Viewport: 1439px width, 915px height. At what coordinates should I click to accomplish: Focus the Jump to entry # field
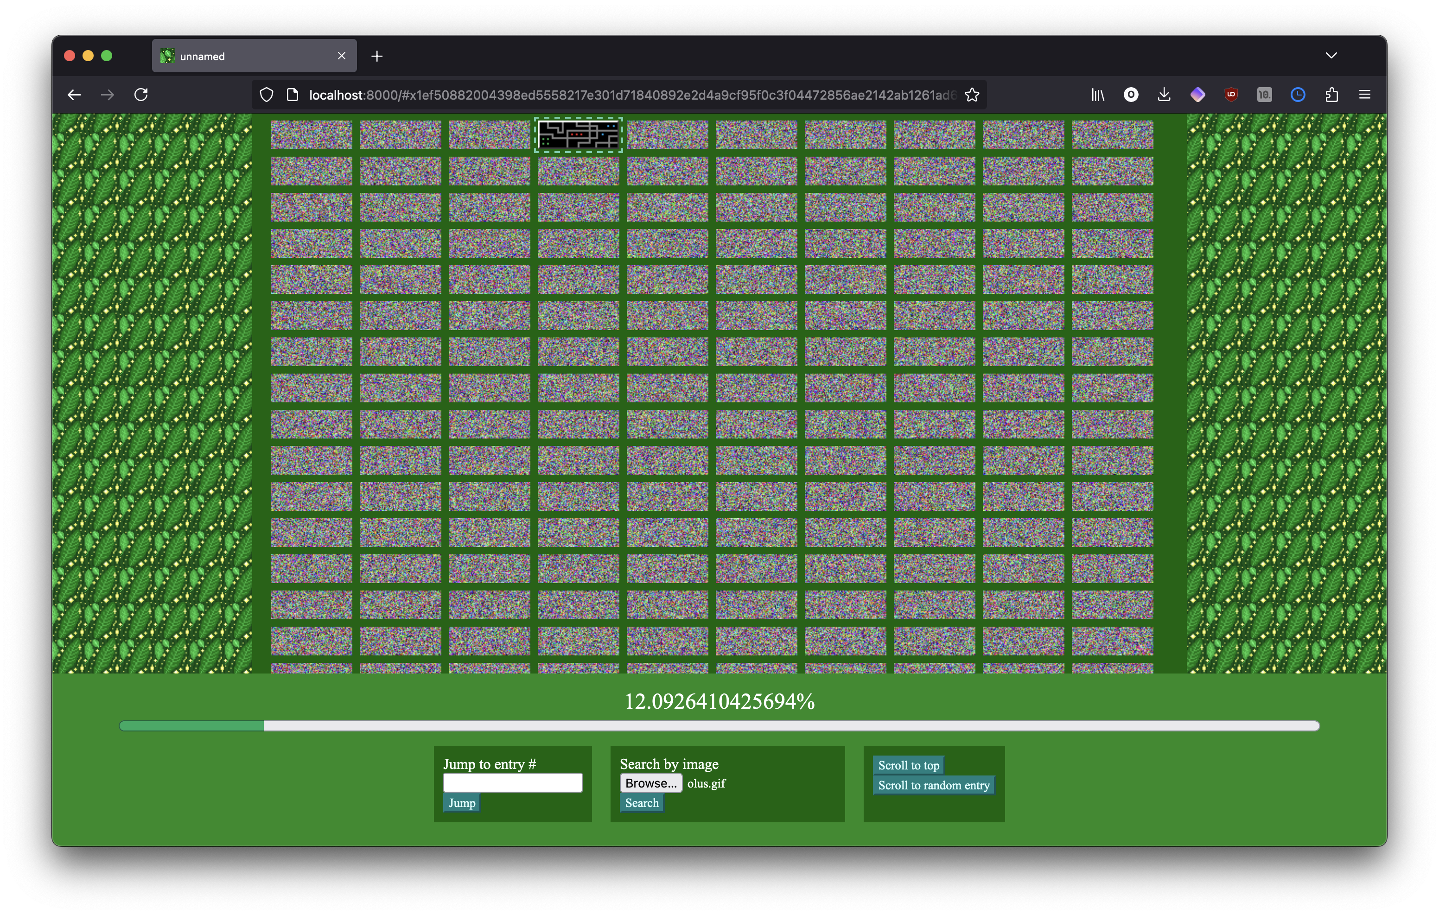click(x=513, y=782)
